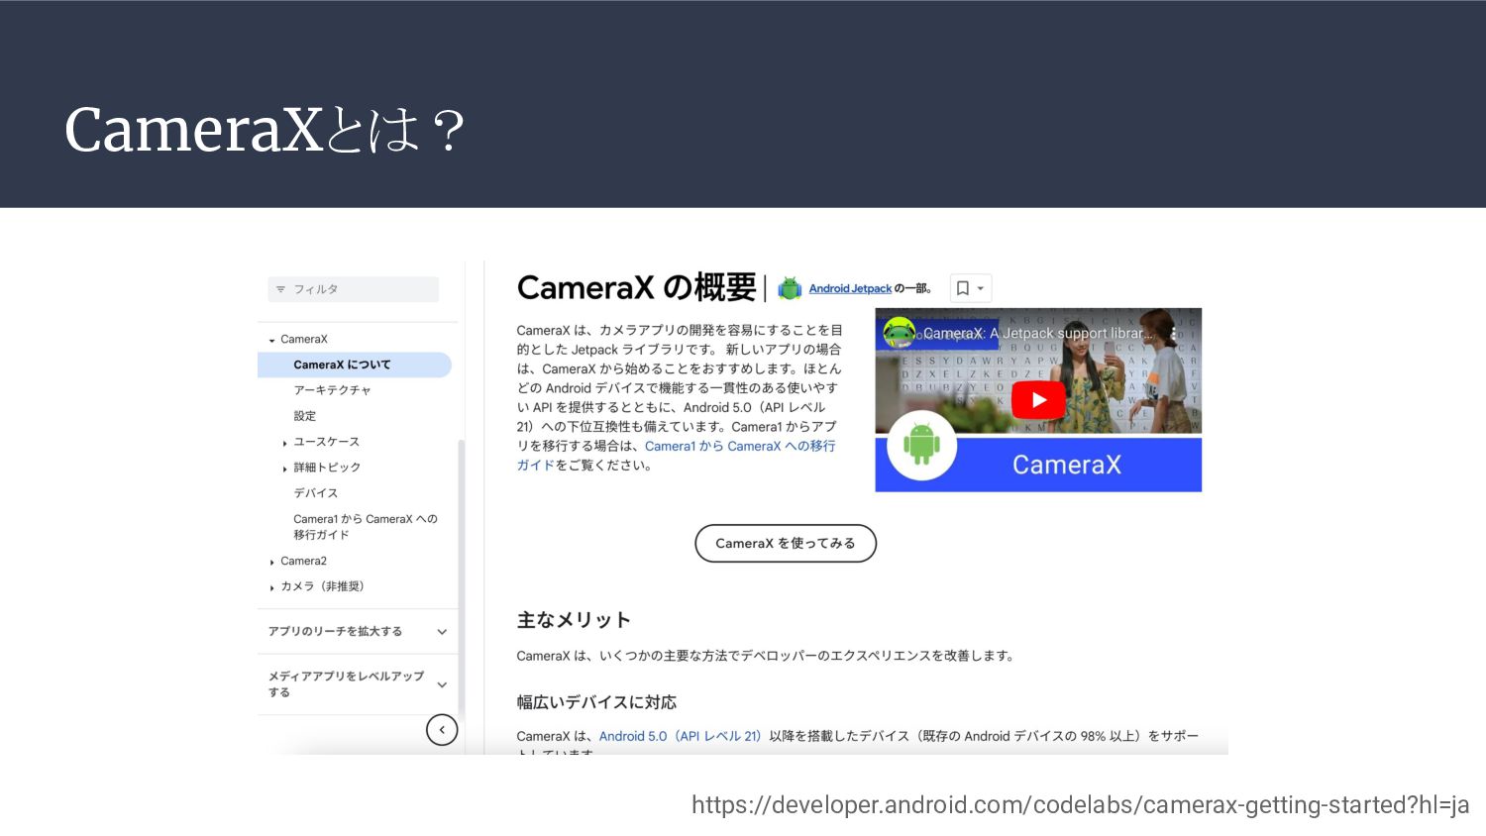The image size is (1486, 836).
Task: Expand the 詳細トピック tree item
Action: click(x=285, y=469)
